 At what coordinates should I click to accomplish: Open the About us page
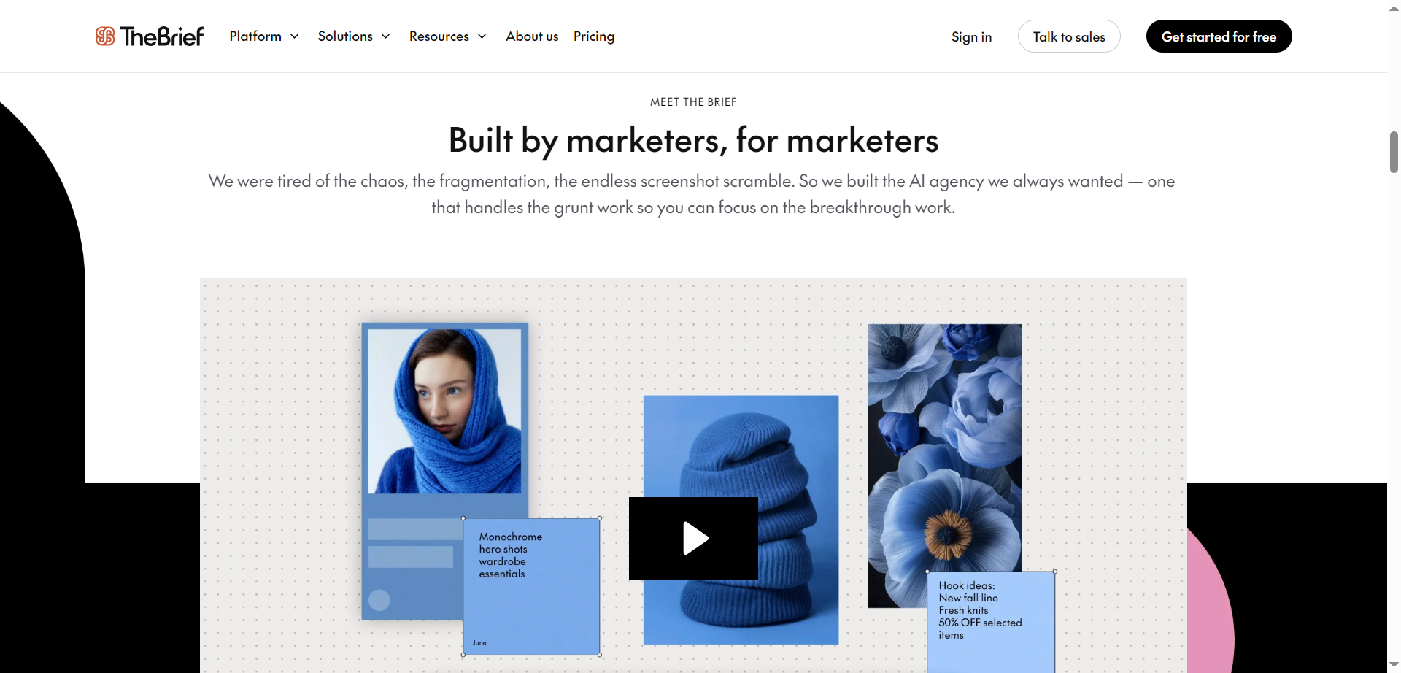[532, 36]
